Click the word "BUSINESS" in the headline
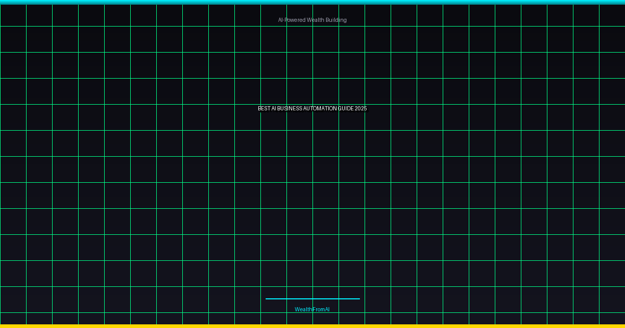This screenshot has height=328, width=625. (x=290, y=108)
